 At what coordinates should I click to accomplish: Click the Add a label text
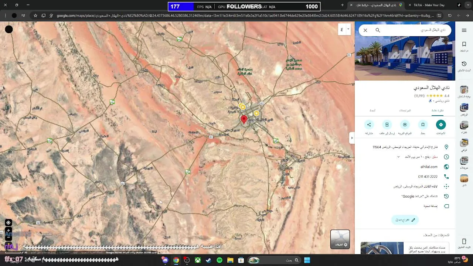click(431, 206)
